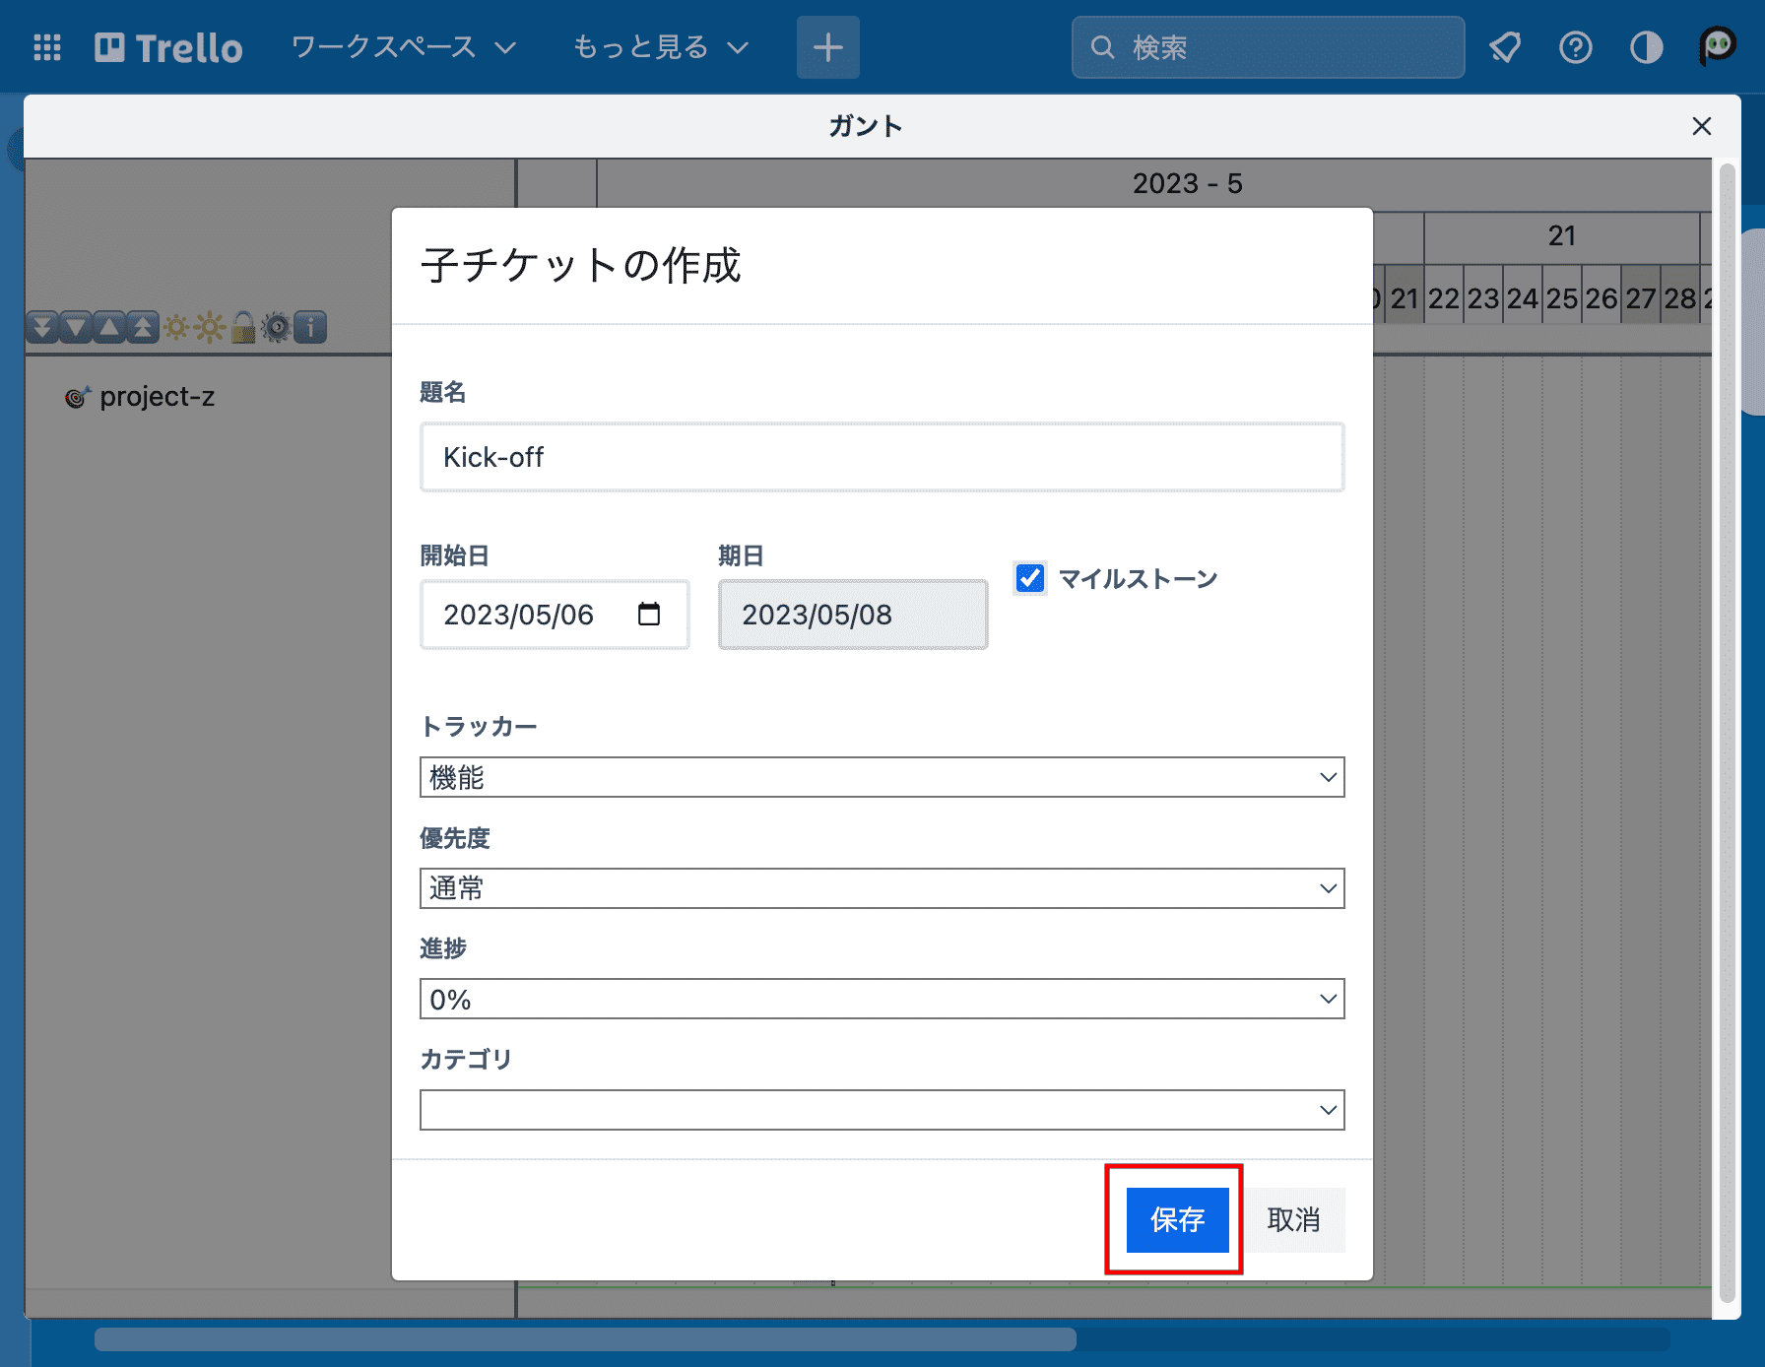This screenshot has width=1765, height=1367.
Task: Open the apps grid icon next to Trello logo
Action: click(x=46, y=46)
